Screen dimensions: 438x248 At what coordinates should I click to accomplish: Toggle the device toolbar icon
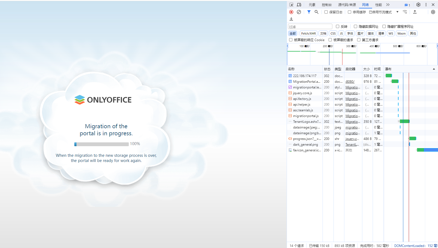pyautogui.click(x=299, y=5)
